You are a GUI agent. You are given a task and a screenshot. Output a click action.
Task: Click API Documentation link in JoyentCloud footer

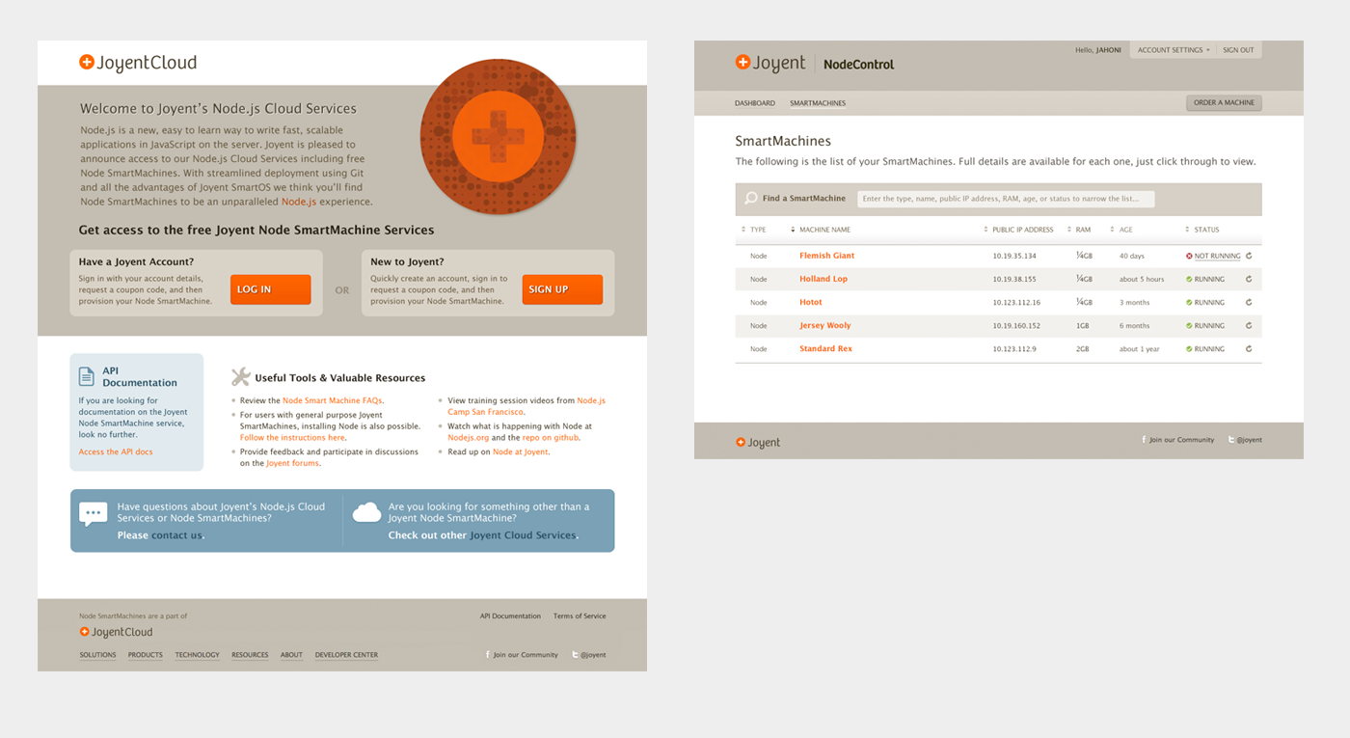coord(510,615)
